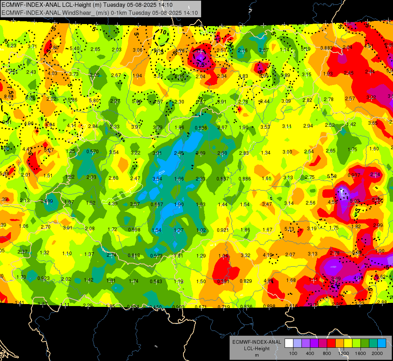This screenshot has height=361, width=393.
Task: Click the wind shear value 4.88
Action: click(269, 281)
